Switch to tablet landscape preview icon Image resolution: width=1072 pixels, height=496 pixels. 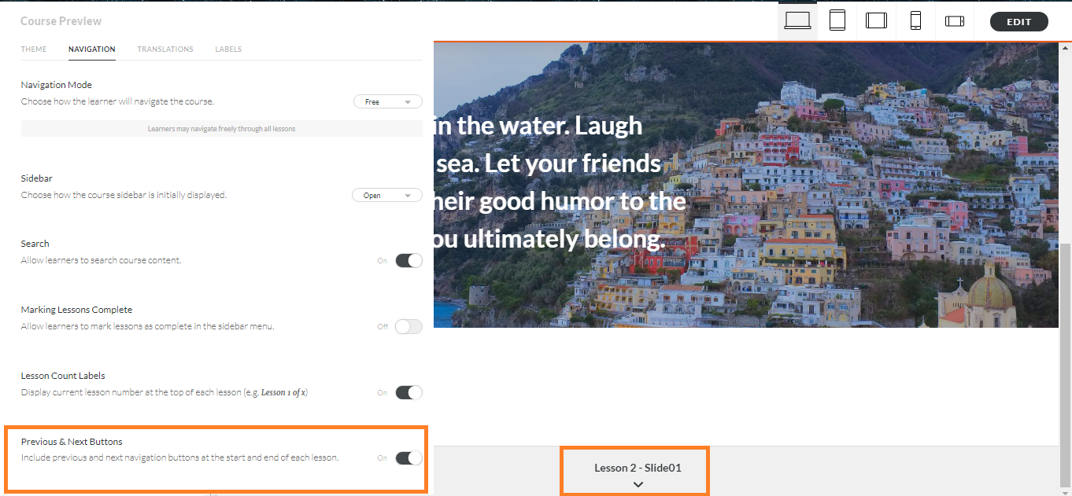[x=876, y=20]
